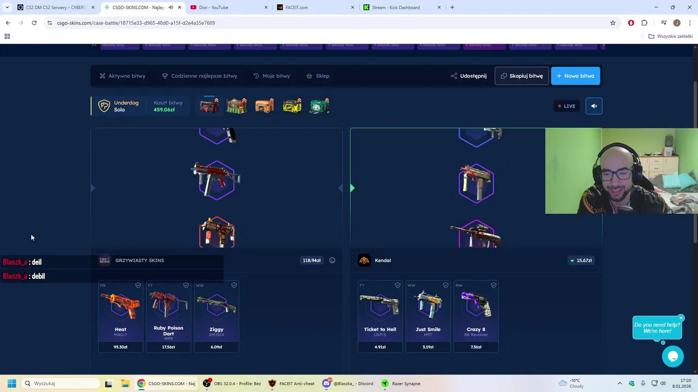Click the 118.94zł total value
The width and height of the screenshot is (698, 392).
tap(311, 260)
